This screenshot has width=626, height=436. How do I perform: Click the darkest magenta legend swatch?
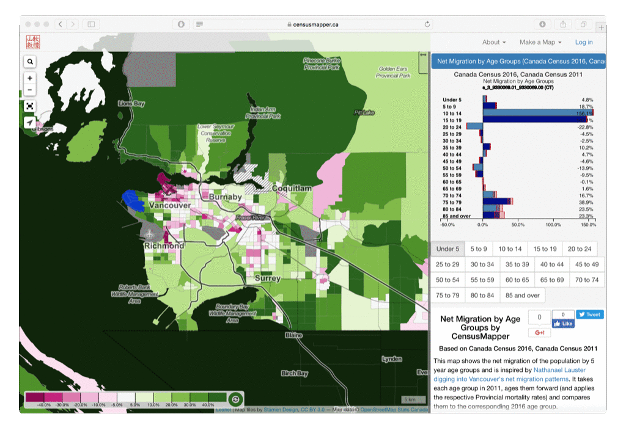pyautogui.click(x=35, y=398)
